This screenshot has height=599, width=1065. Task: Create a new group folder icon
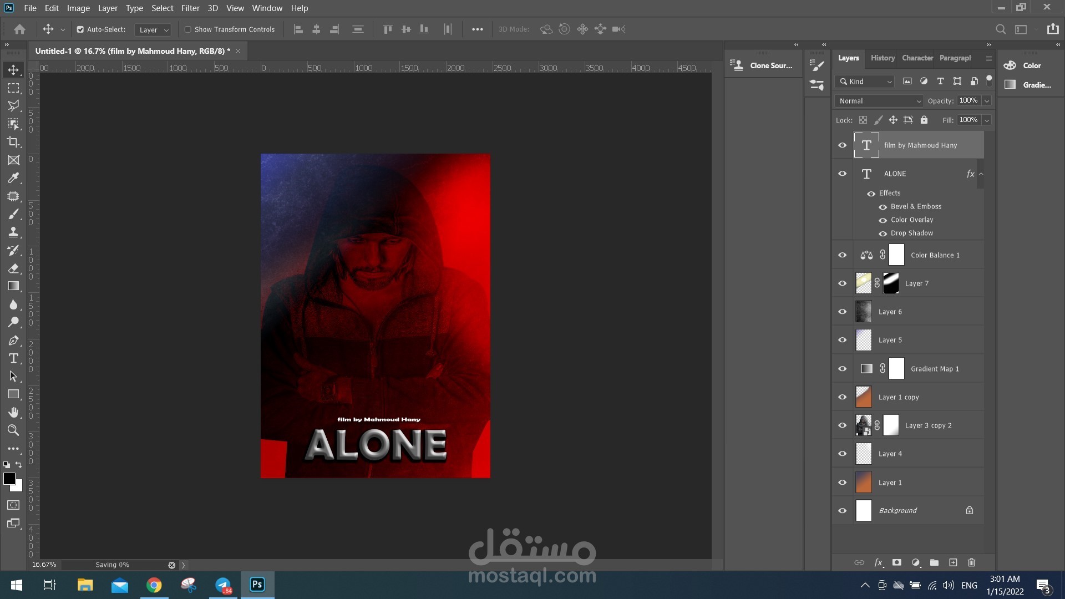934,562
